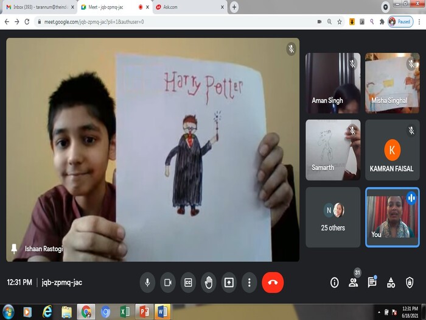Unpin Ishaan Rastogi using pin icon
Viewport: 426px width, 320px height.
[14, 249]
